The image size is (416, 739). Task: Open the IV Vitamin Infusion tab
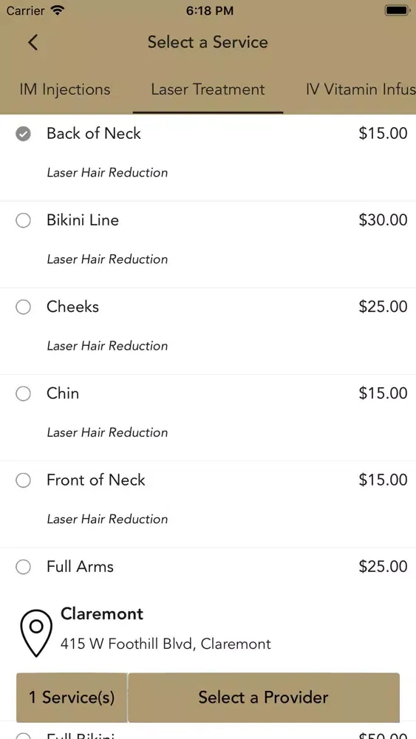[x=361, y=89]
